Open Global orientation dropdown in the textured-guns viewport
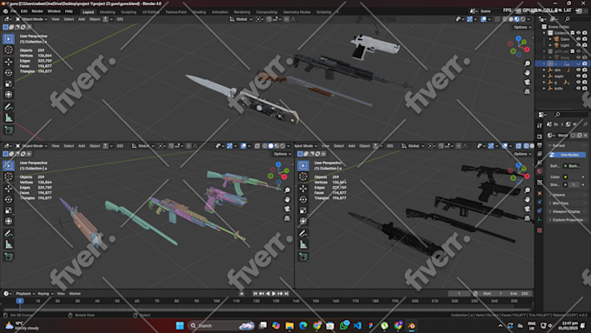The image size is (591, 333). [x=241, y=19]
